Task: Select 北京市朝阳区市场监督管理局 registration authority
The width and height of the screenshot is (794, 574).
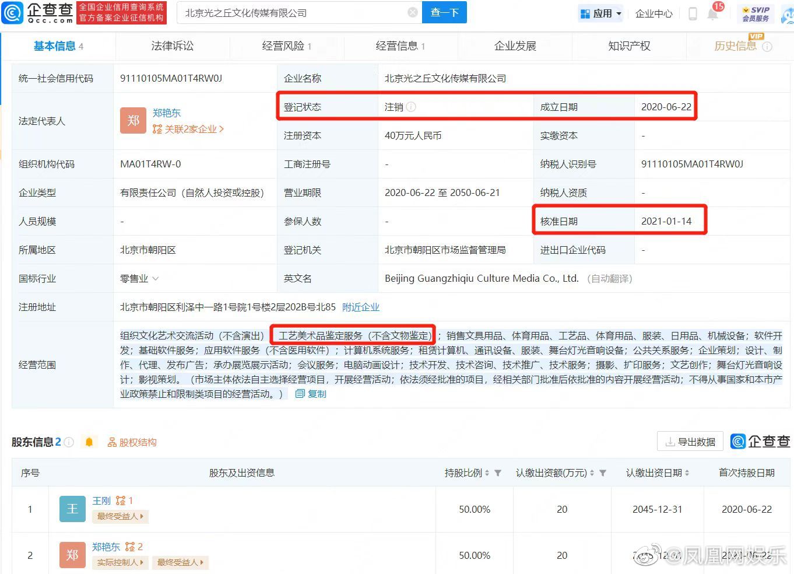Action: [x=445, y=250]
